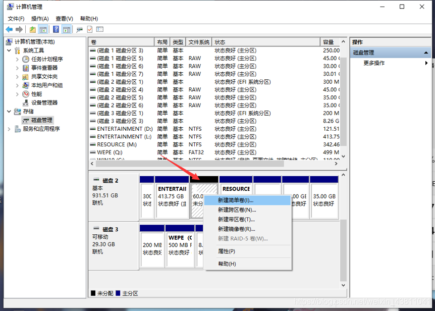Expand the 性能 node
Screen dimensions: 435x311
click(17, 94)
